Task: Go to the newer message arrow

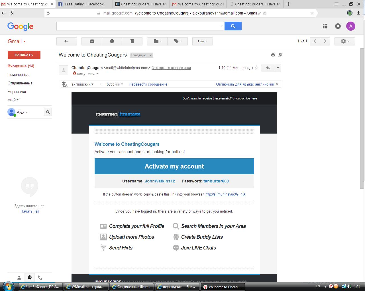Action: point(315,41)
